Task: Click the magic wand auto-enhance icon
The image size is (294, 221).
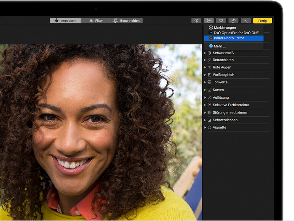Action: pos(246,21)
